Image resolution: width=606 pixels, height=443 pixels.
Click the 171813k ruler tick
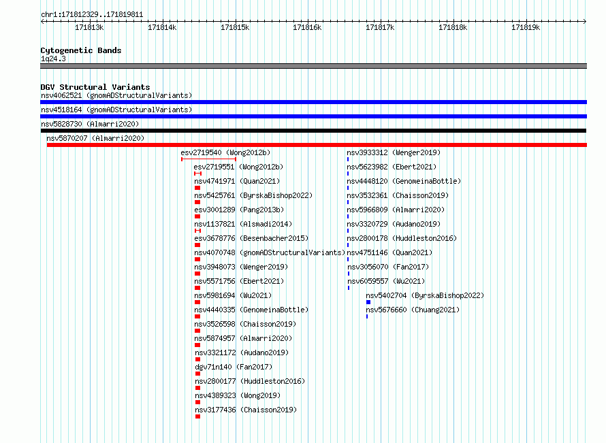click(89, 27)
